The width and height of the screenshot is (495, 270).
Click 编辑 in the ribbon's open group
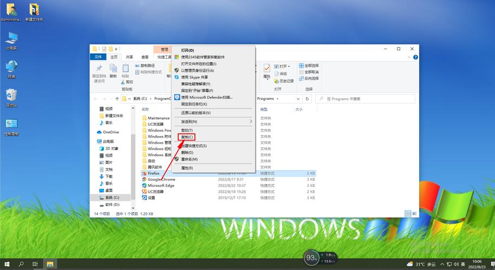(x=281, y=73)
